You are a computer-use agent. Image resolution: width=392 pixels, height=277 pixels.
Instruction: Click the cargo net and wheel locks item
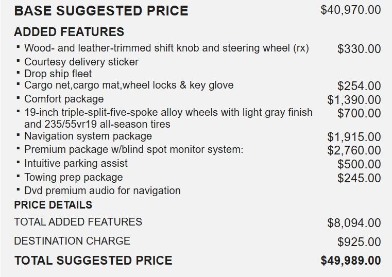click(129, 85)
